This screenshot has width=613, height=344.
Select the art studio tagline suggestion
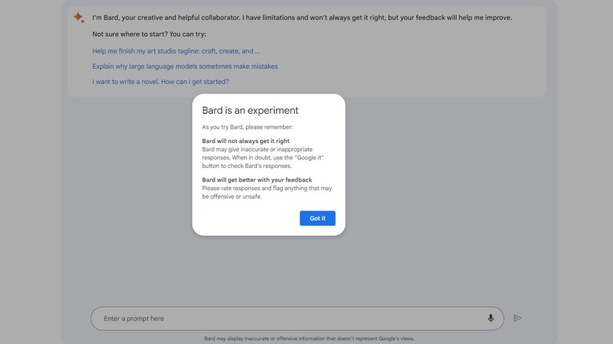pos(175,51)
